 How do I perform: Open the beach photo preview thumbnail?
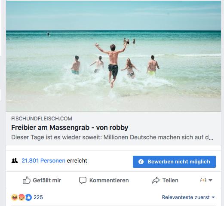click(114, 56)
